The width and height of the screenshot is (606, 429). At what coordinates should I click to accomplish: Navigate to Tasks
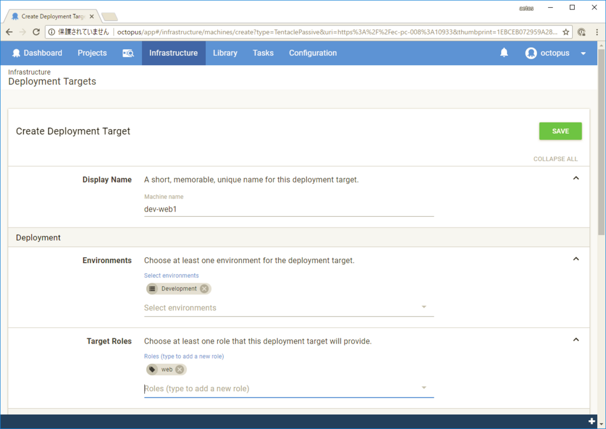[263, 53]
